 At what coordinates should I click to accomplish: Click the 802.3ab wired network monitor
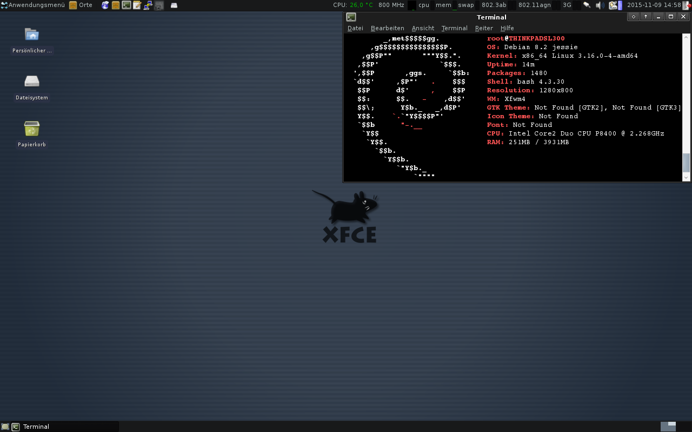coord(494,5)
